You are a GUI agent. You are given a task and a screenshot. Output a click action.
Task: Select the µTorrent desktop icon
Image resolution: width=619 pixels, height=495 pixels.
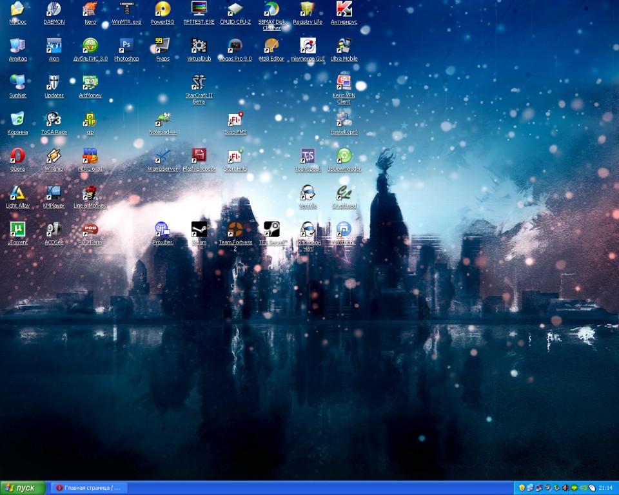click(18, 229)
